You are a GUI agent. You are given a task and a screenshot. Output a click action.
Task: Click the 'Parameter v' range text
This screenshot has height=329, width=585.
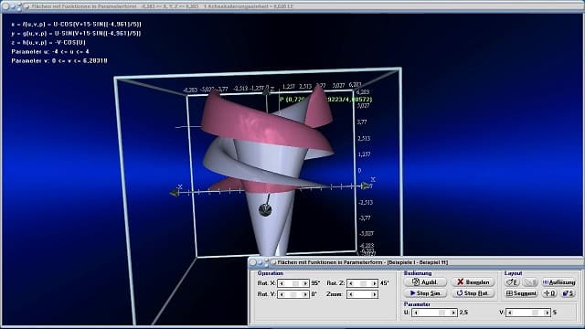click(x=59, y=61)
